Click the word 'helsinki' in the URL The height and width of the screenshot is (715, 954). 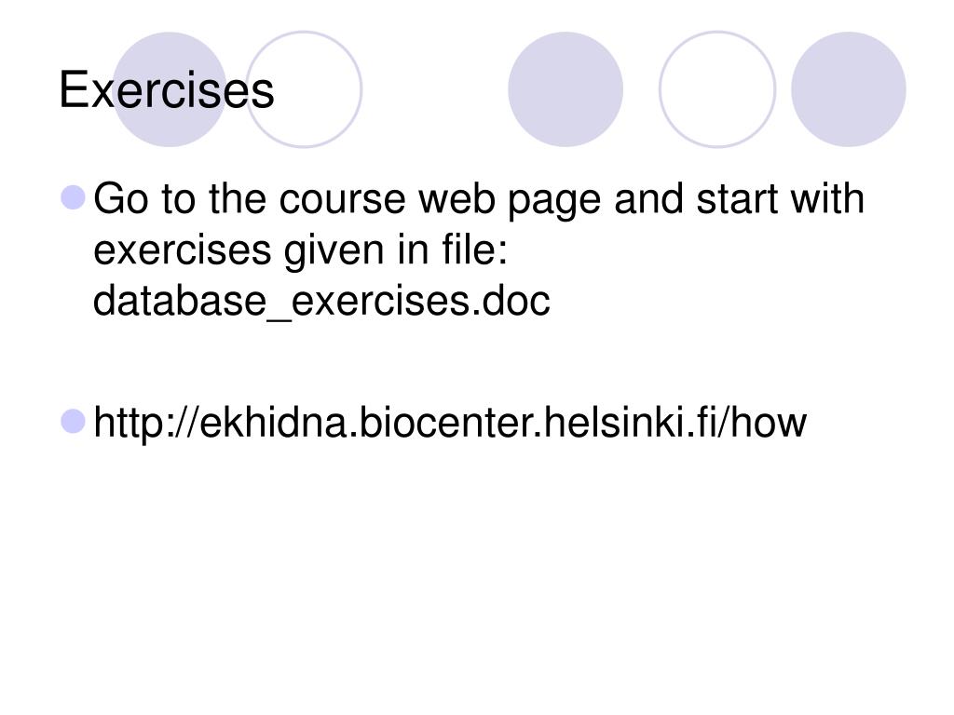point(613,423)
